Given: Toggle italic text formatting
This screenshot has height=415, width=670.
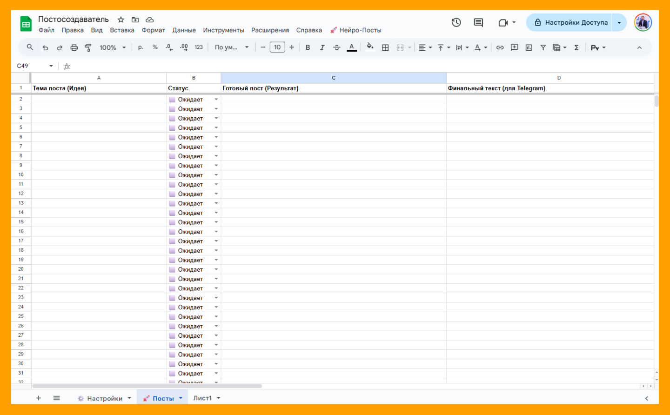Looking at the screenshot, I should pyautogui.click(x=322, y=47).
